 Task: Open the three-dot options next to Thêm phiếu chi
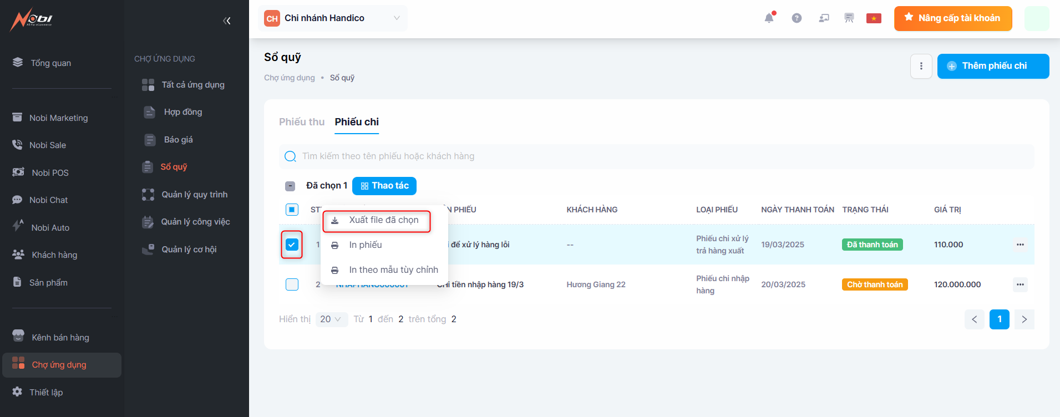pyautogui.click(x=921, y=66)
